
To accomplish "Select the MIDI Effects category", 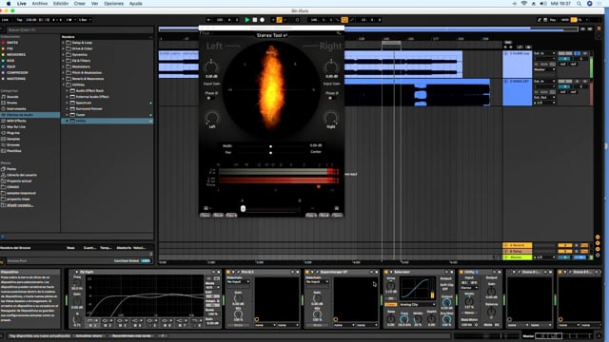I will coord(15,121).
